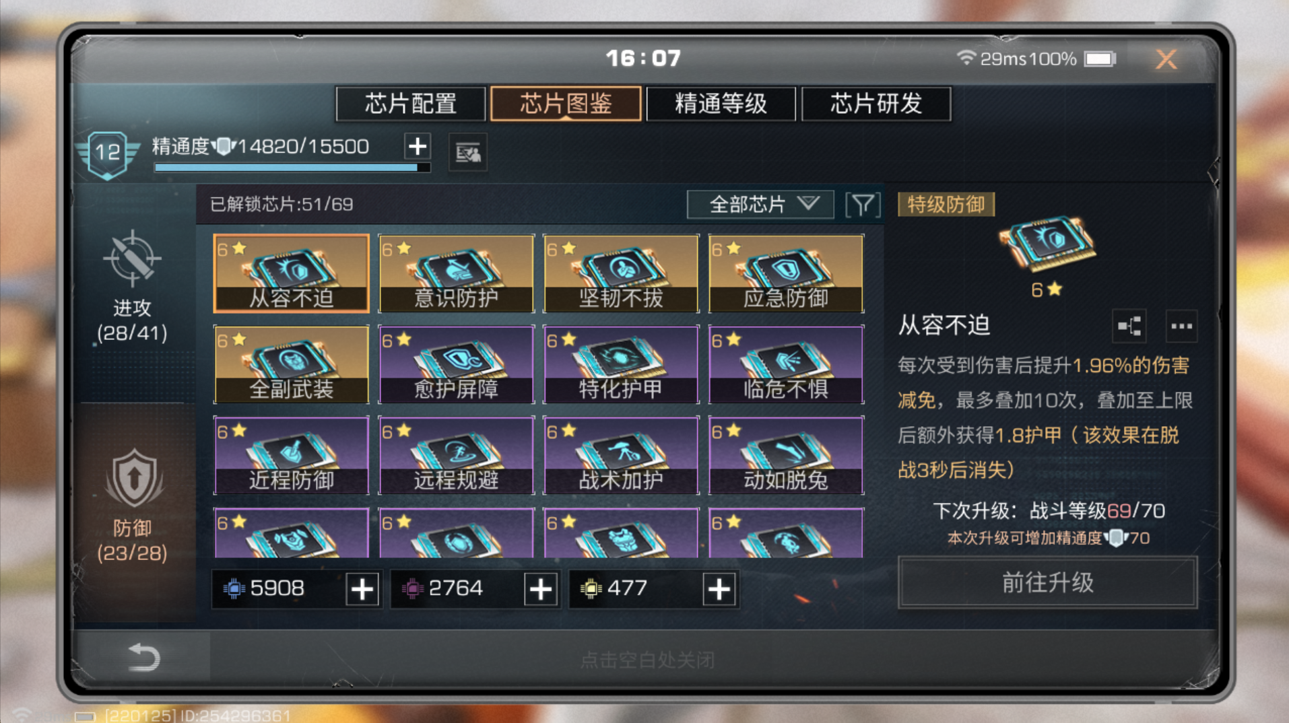Click the 前往升级 button
Screen dimensions: 1289x723
[x=1047, y=583]
